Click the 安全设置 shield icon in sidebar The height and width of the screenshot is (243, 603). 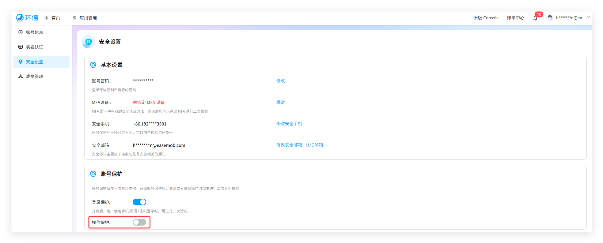[x=21, y=62]
